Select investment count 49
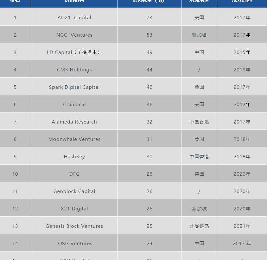The height and width of the screenshot is (260, 267). point(149,52)
